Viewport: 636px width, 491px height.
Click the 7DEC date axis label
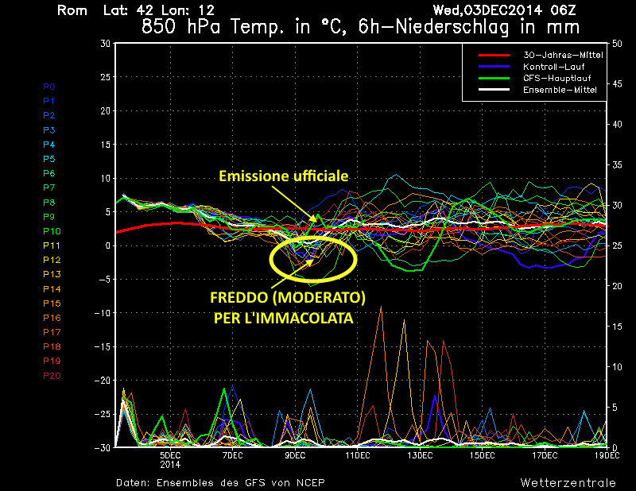click(233, 456)
